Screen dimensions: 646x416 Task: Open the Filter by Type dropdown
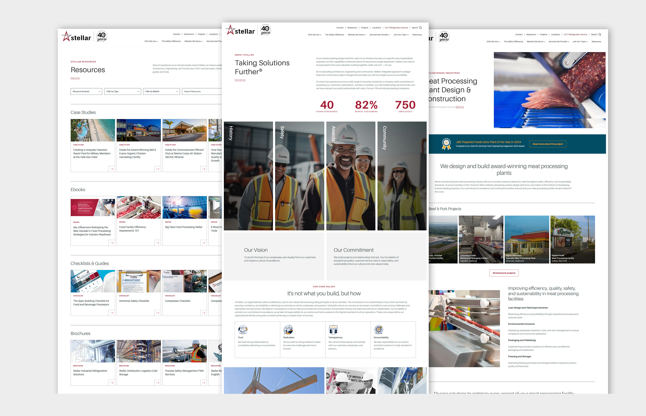pyautogui.click(x=123, y=91)
